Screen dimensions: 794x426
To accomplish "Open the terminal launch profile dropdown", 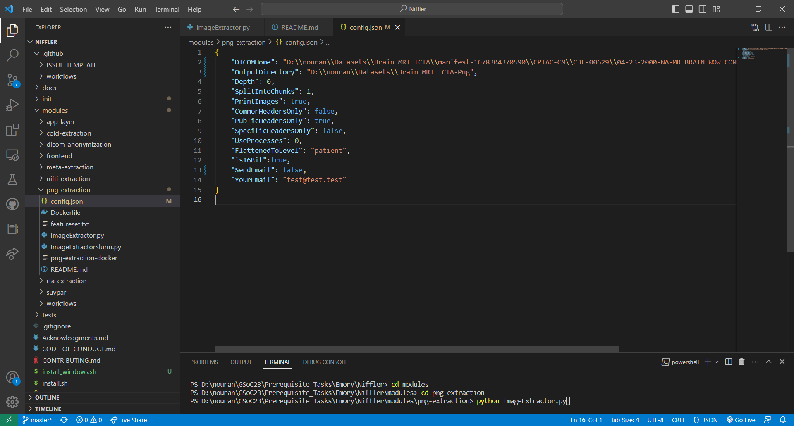I will [x=716, y=362].
